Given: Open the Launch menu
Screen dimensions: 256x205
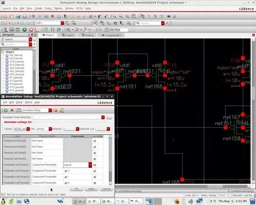Looking at the screenshot, I should (x=7, y=9).
